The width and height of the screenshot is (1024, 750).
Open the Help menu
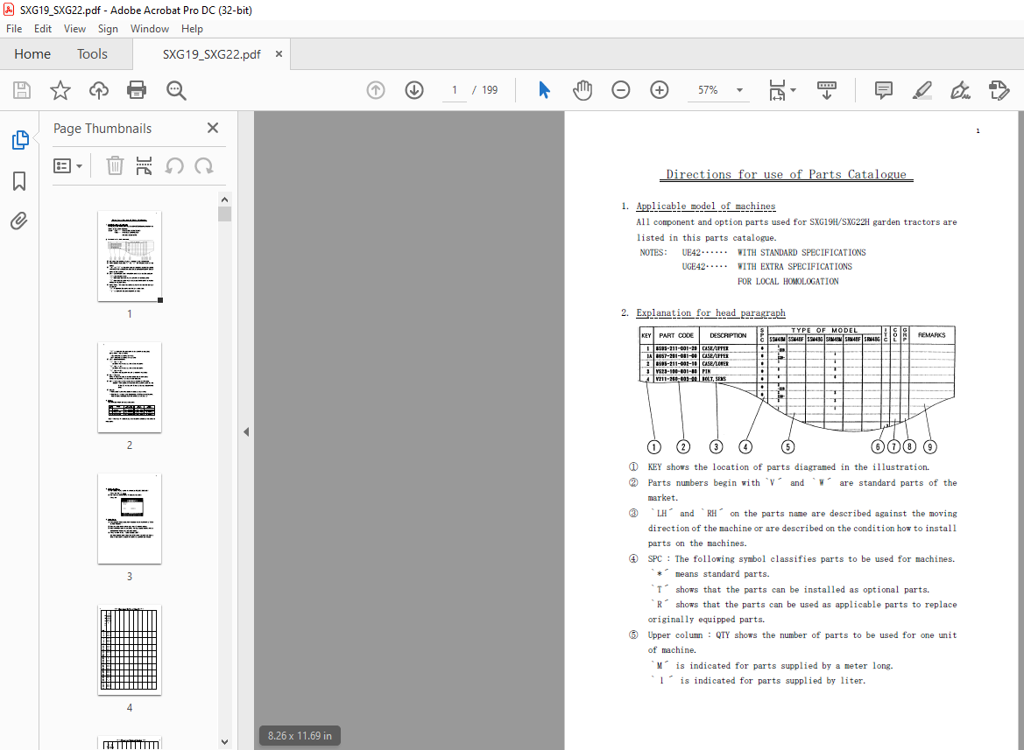(192, 29)
